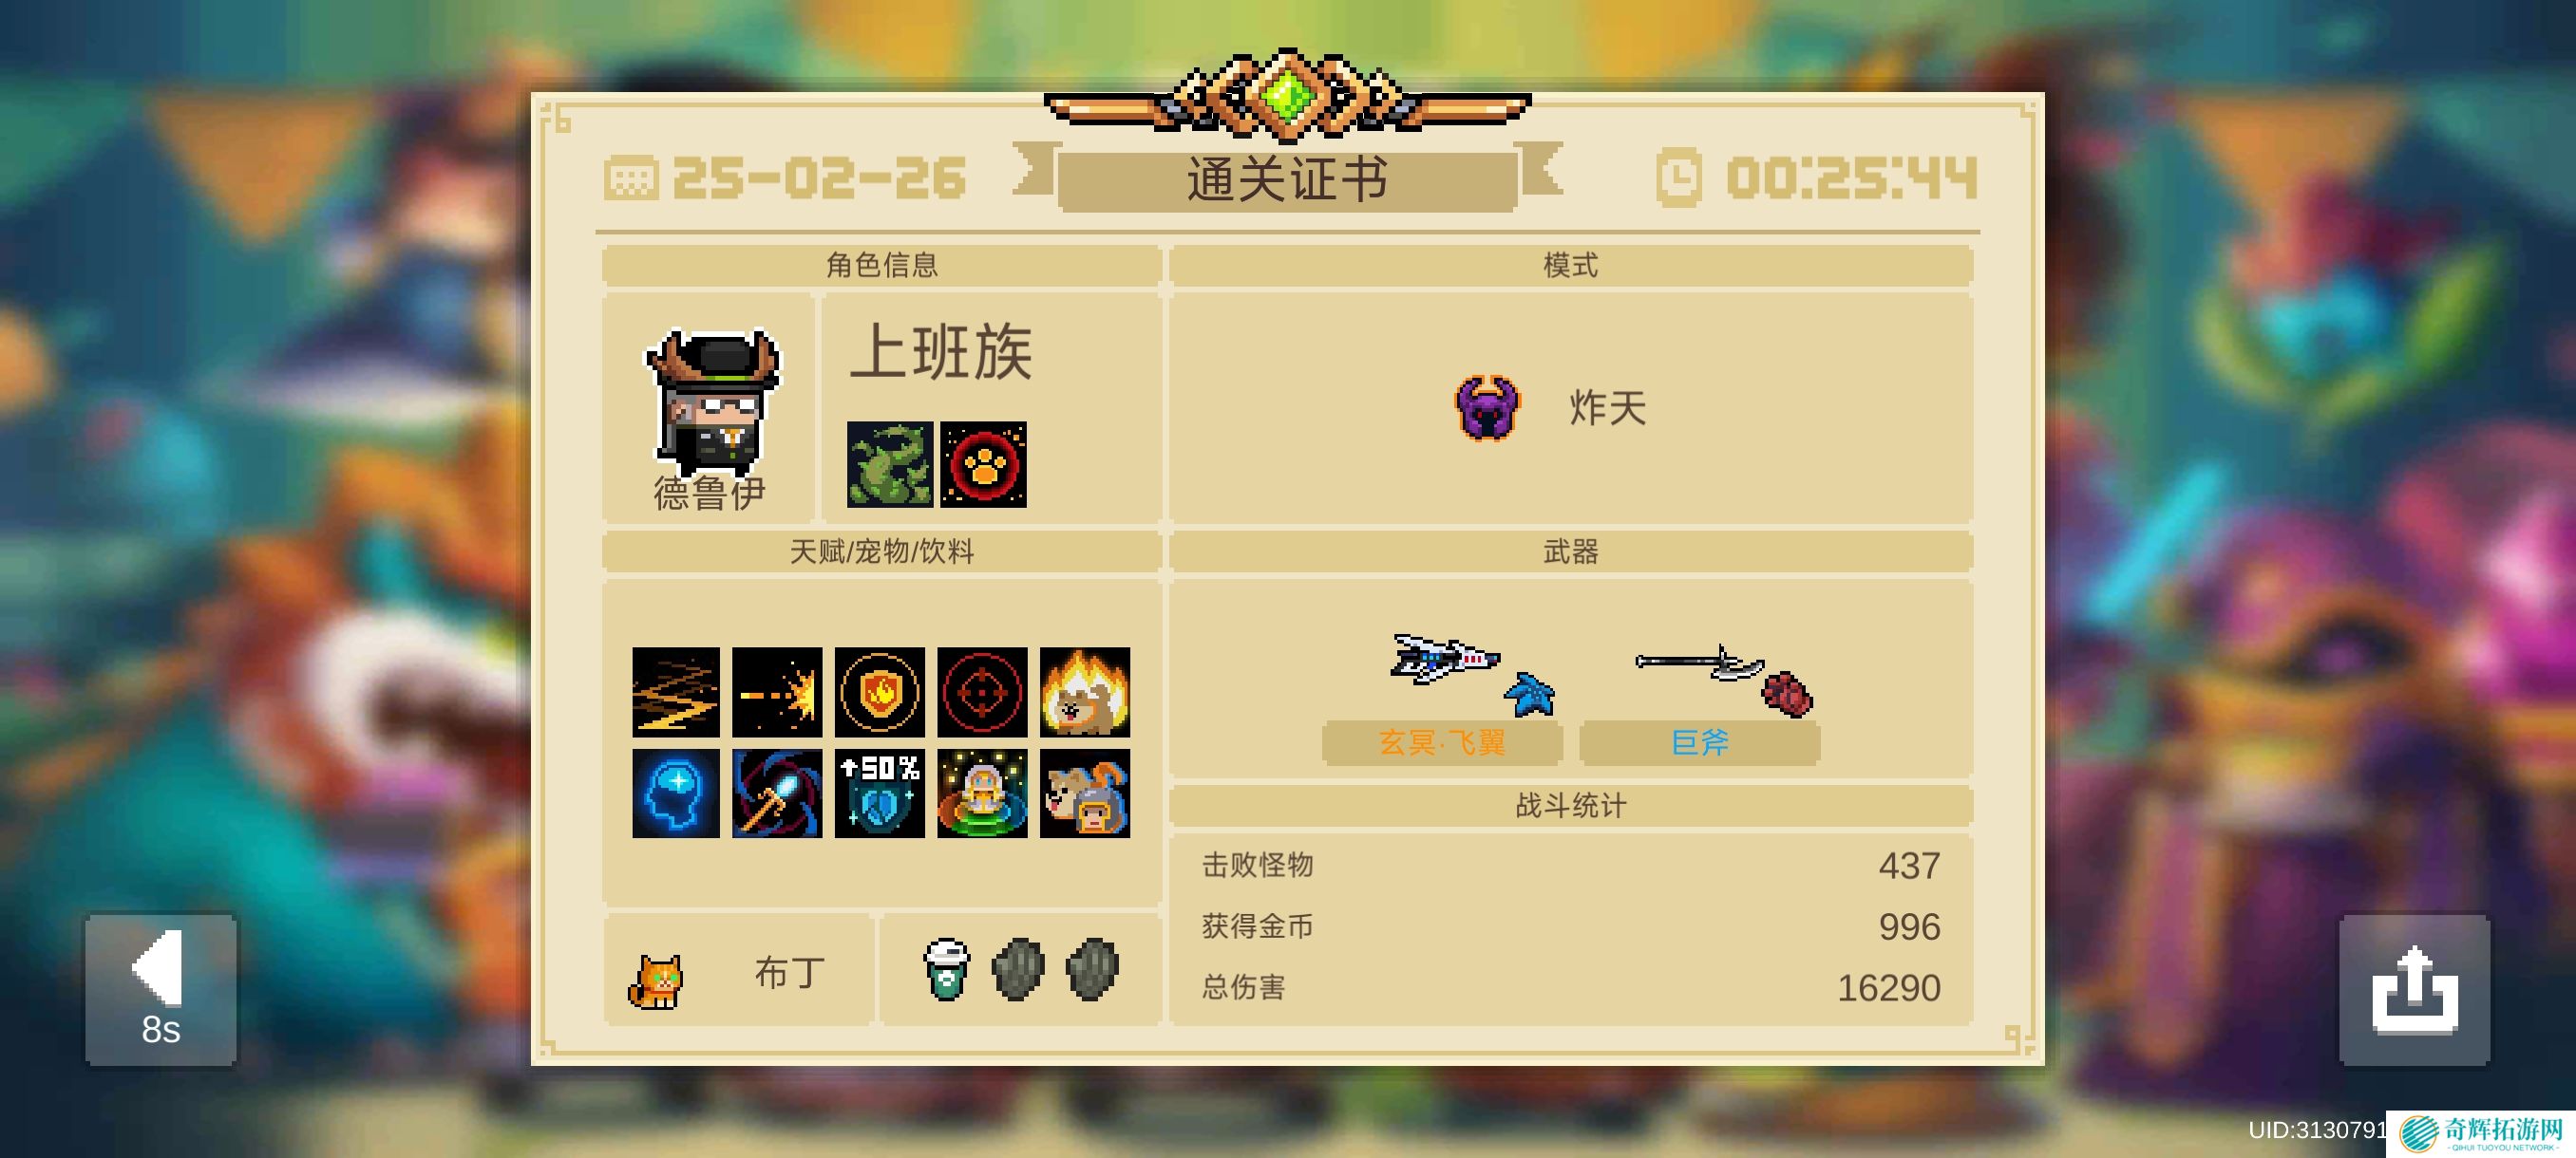The height and width of the screenshot is (1158, 2576).
Task: Tap the 巨斧 weapon label
Action: [1699, 742]
